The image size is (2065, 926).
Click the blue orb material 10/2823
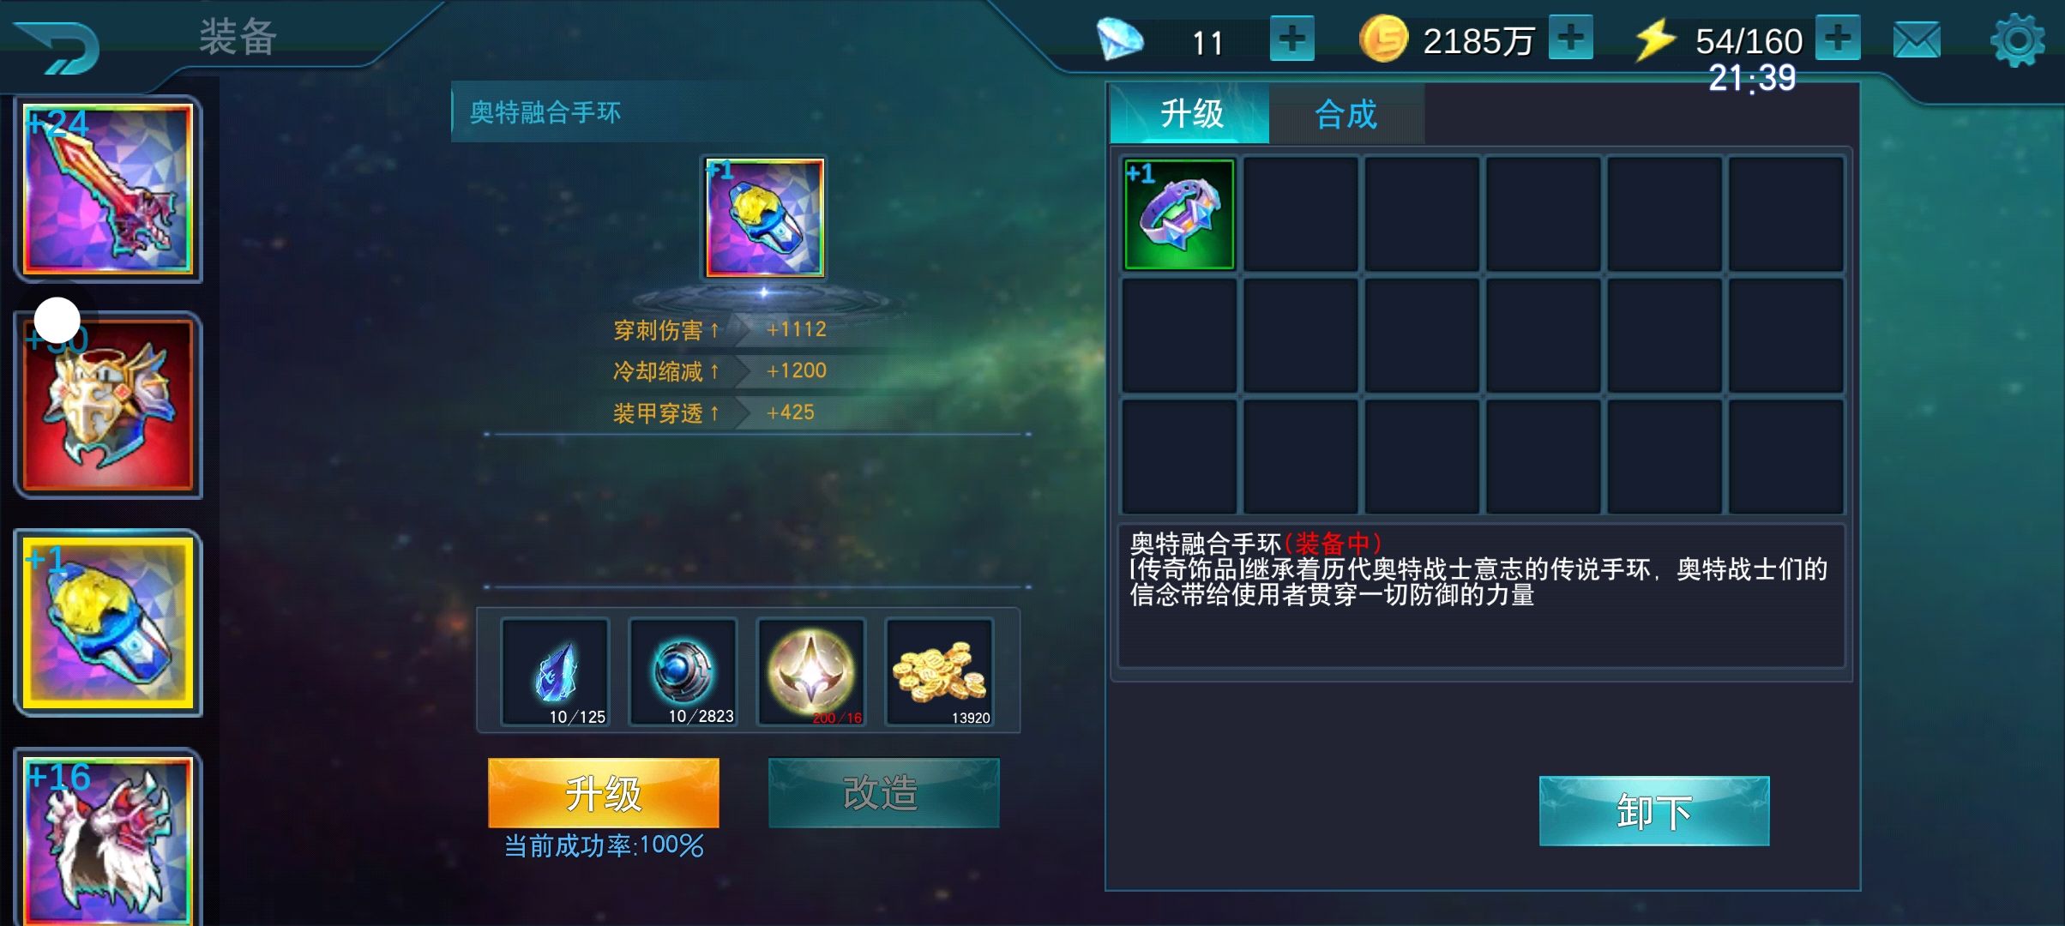[683, 673]
